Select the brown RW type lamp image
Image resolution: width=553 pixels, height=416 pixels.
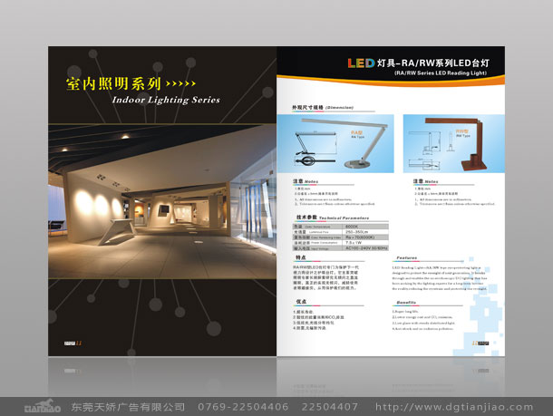[457, 143]
